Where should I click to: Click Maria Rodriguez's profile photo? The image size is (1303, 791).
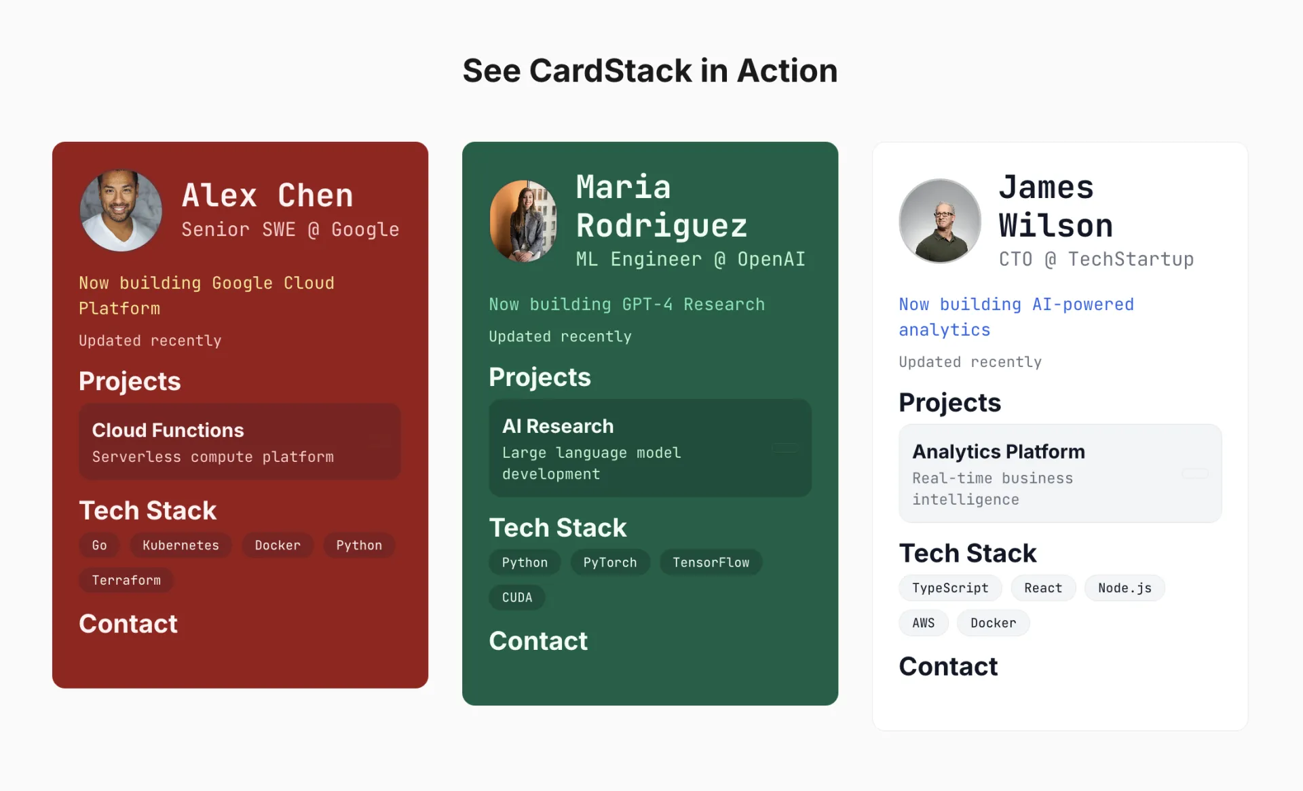(x=523, y=221)
